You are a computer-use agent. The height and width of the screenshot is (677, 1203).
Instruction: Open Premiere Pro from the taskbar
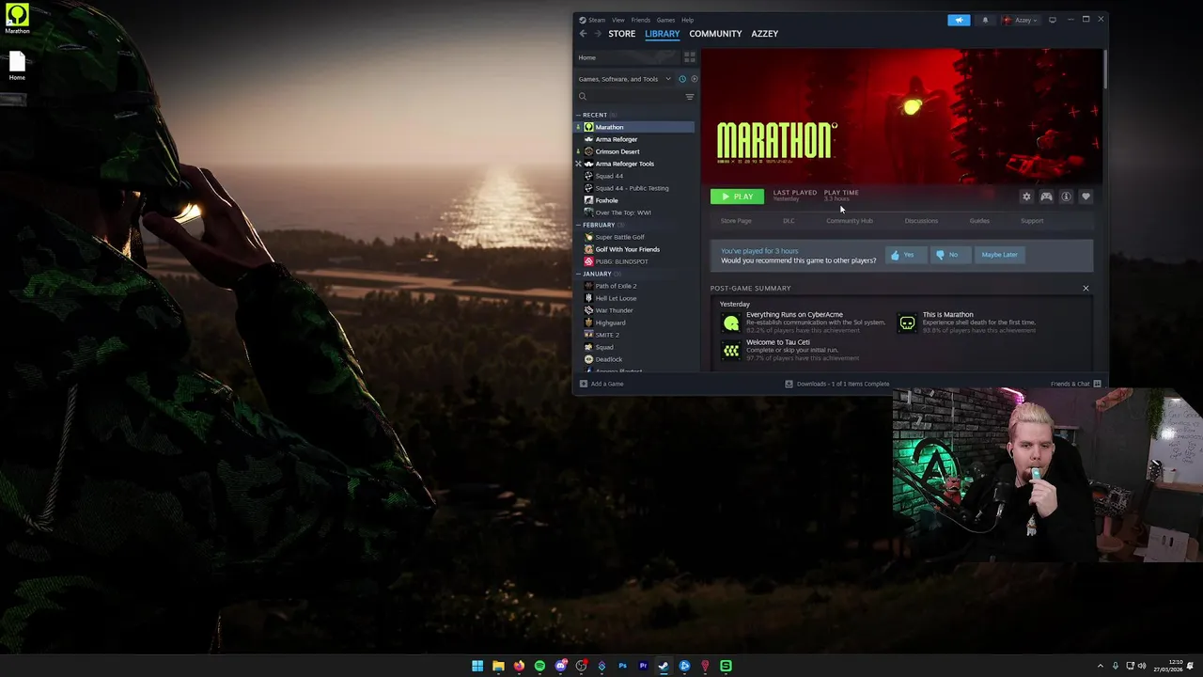[643, 666]
